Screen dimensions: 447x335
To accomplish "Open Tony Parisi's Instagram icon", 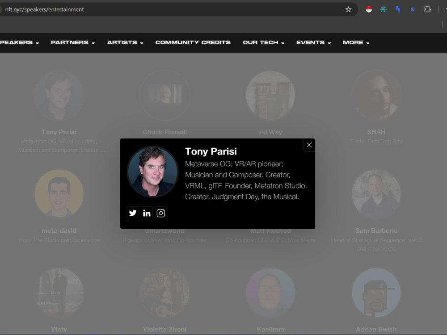I will [161, 213].
